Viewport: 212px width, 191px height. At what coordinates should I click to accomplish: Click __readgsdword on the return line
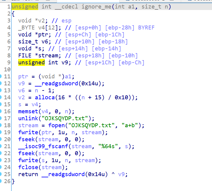[x=63, y=174]
